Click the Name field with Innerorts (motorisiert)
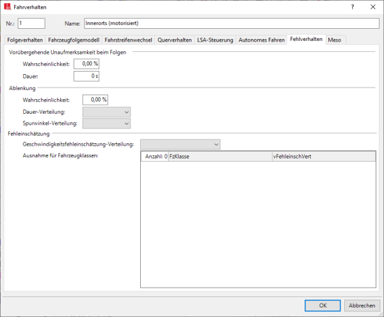 click(x=231, y=23)
